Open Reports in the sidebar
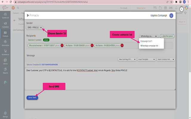The image size is (191, 119). (5, 71)
